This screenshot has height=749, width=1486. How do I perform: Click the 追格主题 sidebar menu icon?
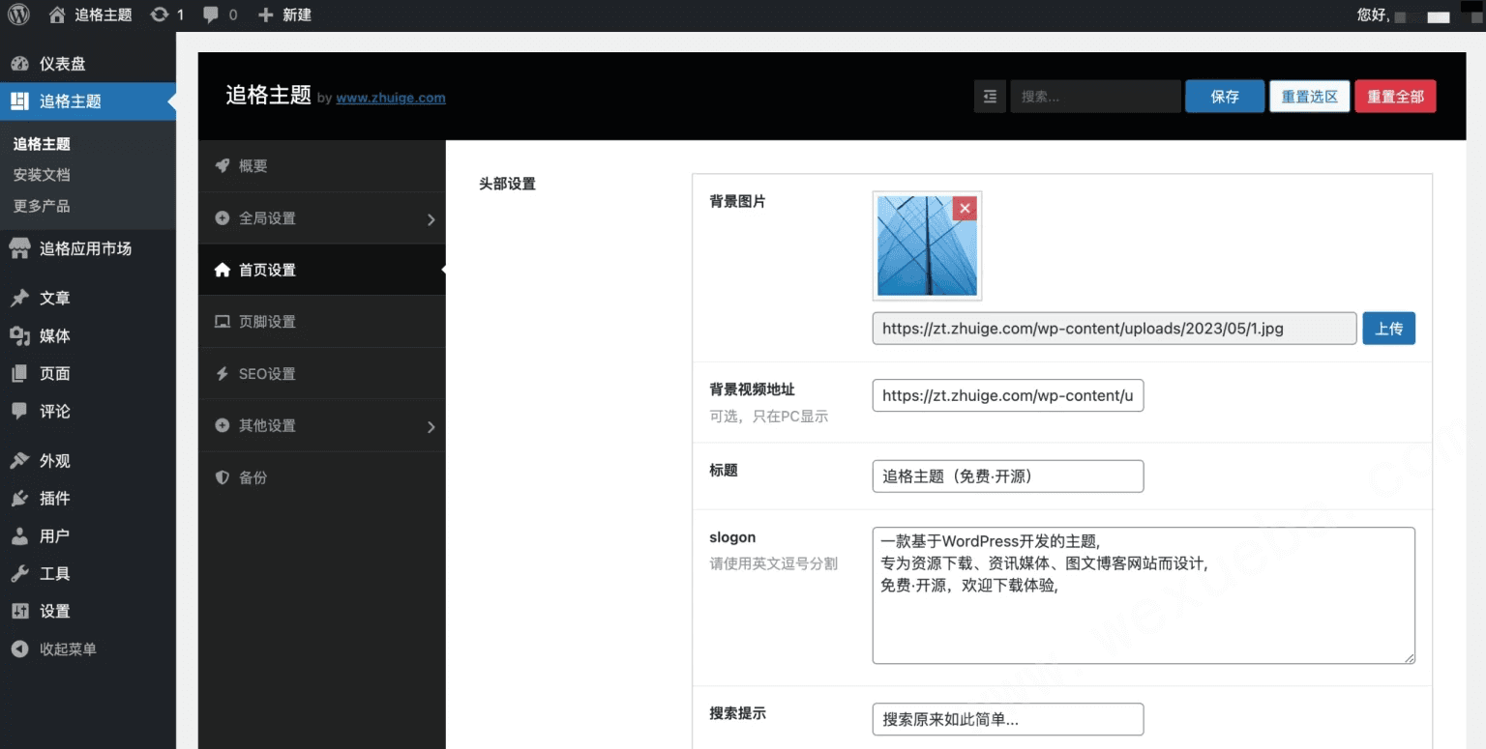pyautogui.click(x=19, y=101)
